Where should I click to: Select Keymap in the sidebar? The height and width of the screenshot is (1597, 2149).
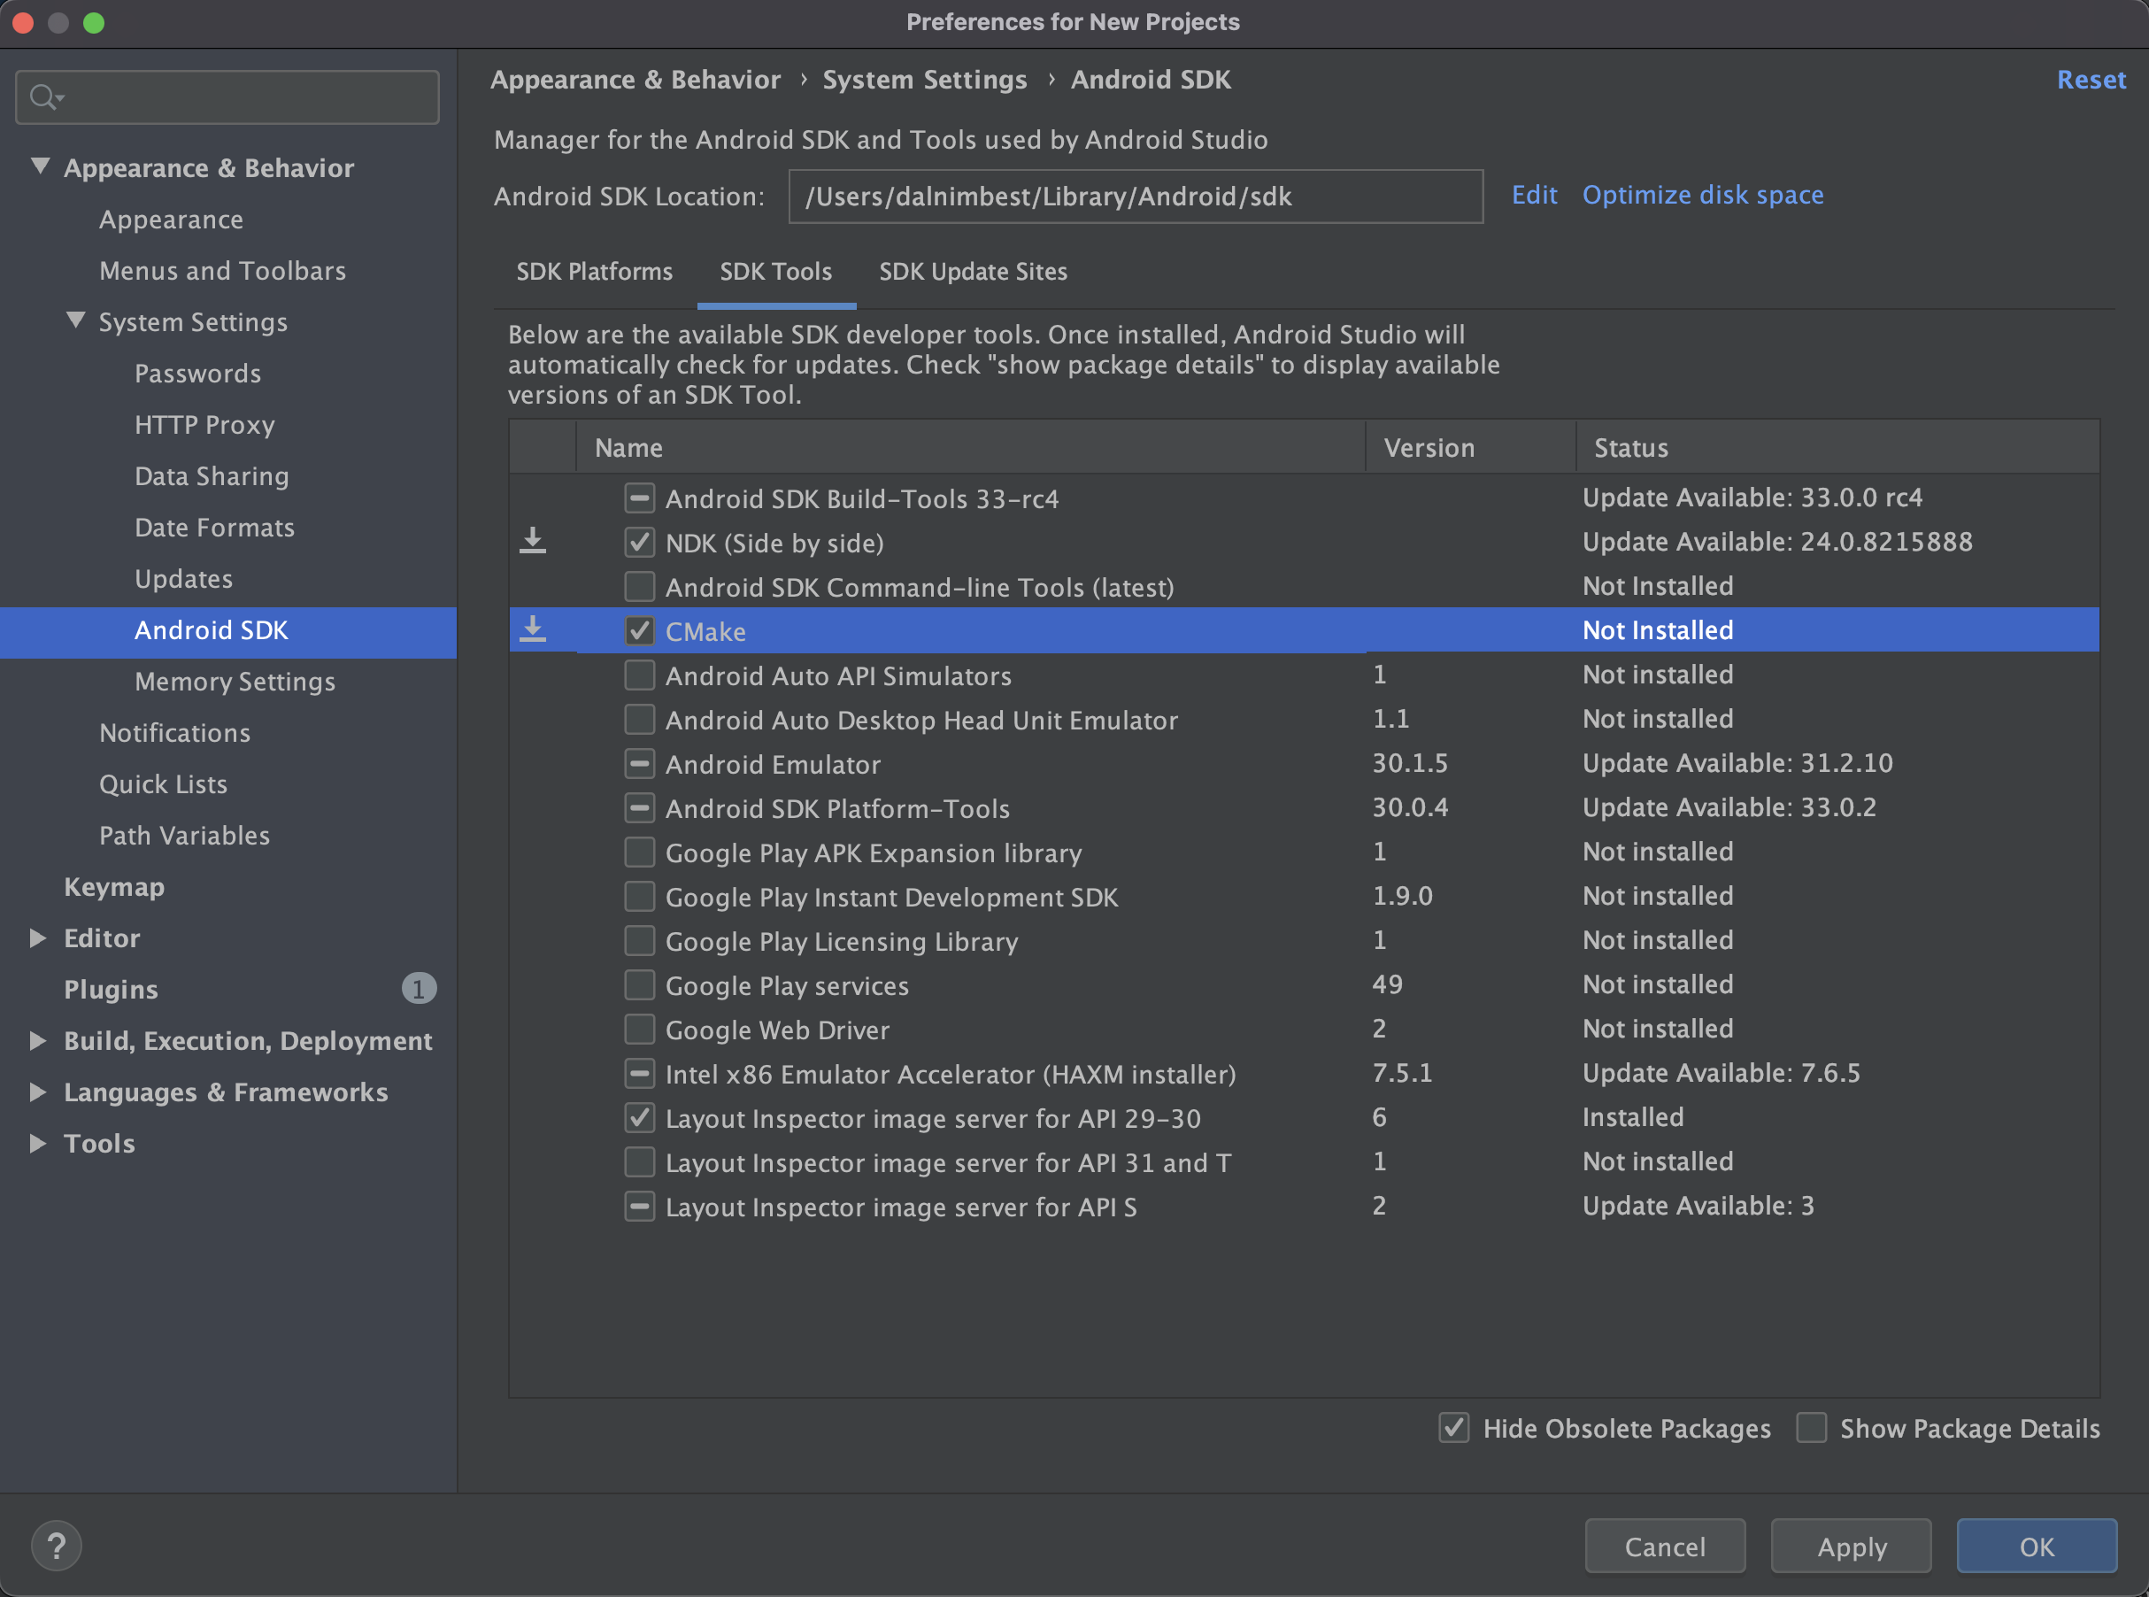coord(114,885)
